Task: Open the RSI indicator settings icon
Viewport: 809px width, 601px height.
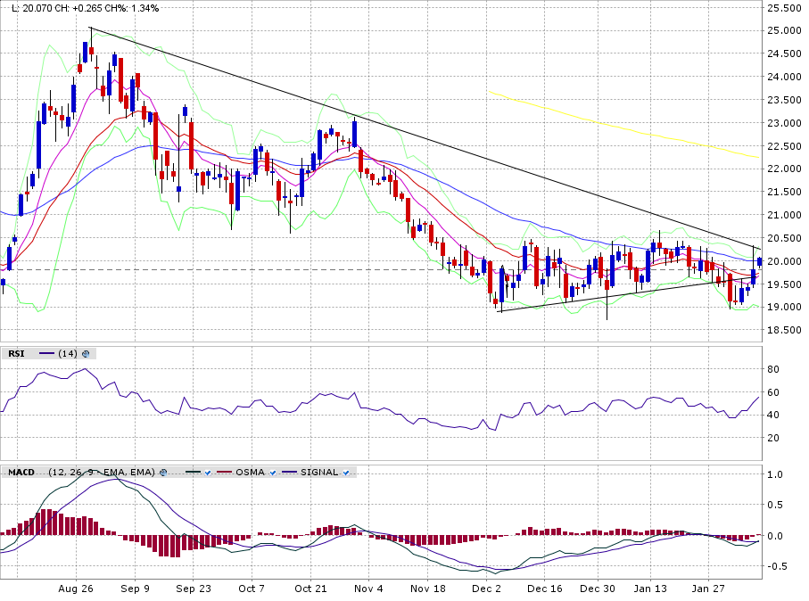Action: [87, 353]
